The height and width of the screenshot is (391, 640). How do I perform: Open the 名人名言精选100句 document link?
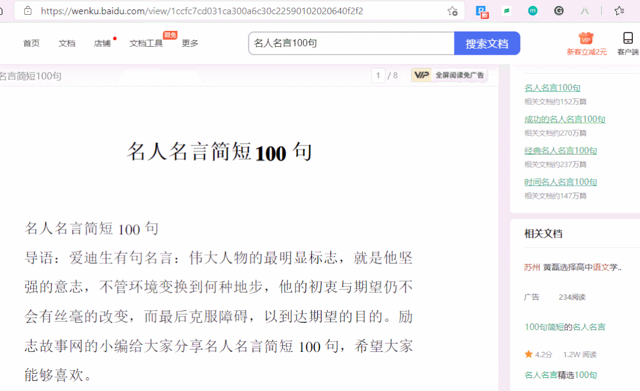point(561,375)
